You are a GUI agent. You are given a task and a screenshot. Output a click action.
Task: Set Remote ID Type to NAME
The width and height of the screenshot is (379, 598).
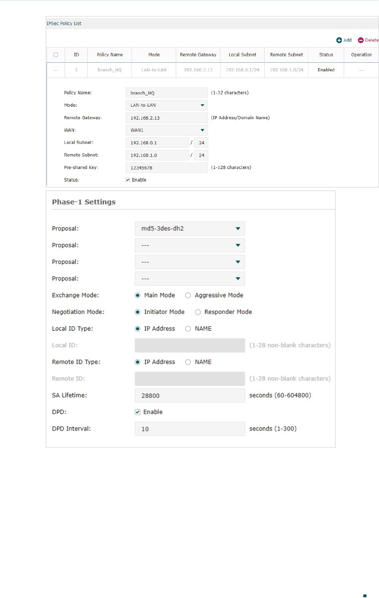point(188,362)
